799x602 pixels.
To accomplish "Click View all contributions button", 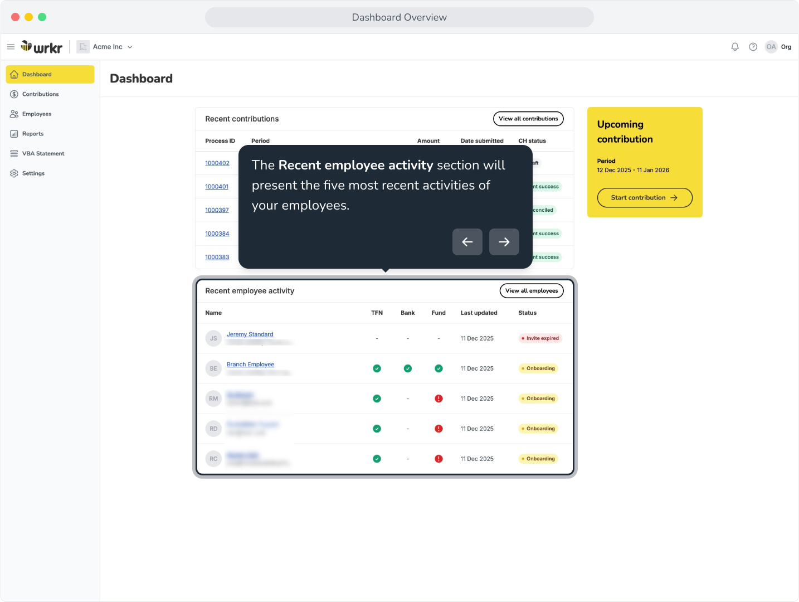I will (528, 119).
